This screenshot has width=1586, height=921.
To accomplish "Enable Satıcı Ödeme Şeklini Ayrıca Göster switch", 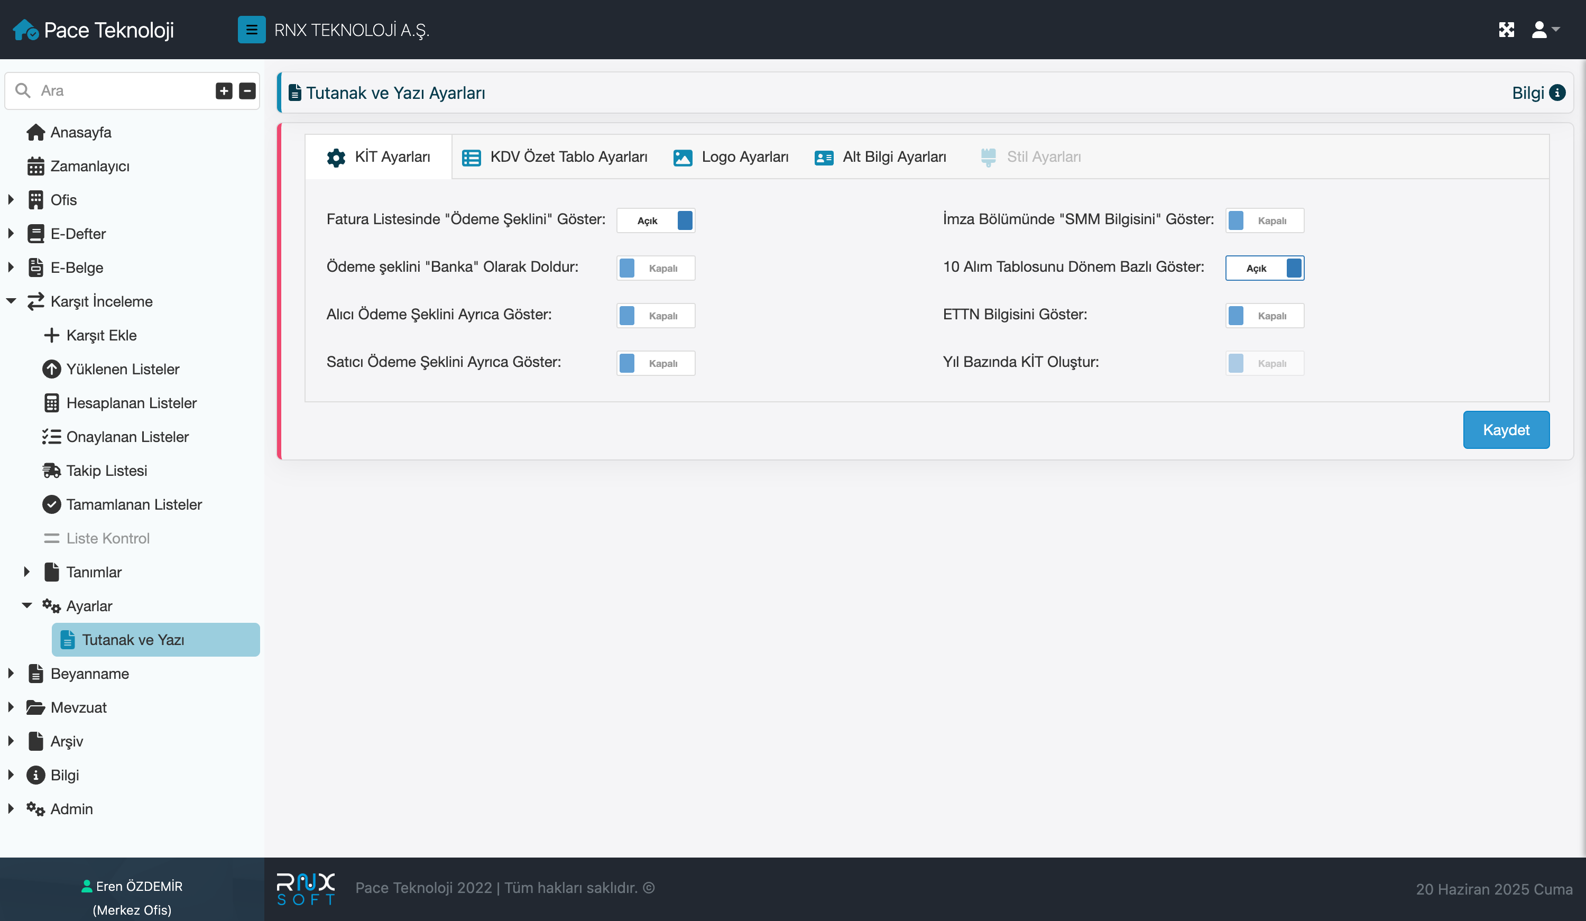I will (x=655, y=363).
